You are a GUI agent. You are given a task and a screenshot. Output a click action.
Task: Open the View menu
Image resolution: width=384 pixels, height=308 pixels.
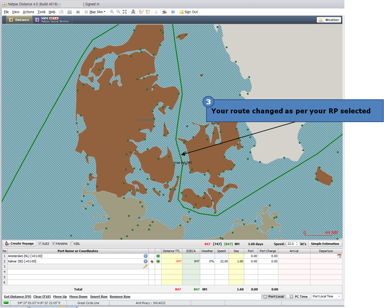tap(16, 12)
